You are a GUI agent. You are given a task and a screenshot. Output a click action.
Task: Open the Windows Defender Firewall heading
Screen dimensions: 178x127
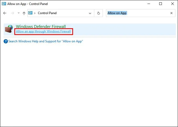(x=41, y=26)
